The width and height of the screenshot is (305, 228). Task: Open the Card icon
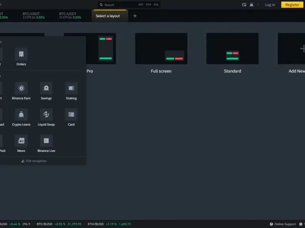pos(71,114)
